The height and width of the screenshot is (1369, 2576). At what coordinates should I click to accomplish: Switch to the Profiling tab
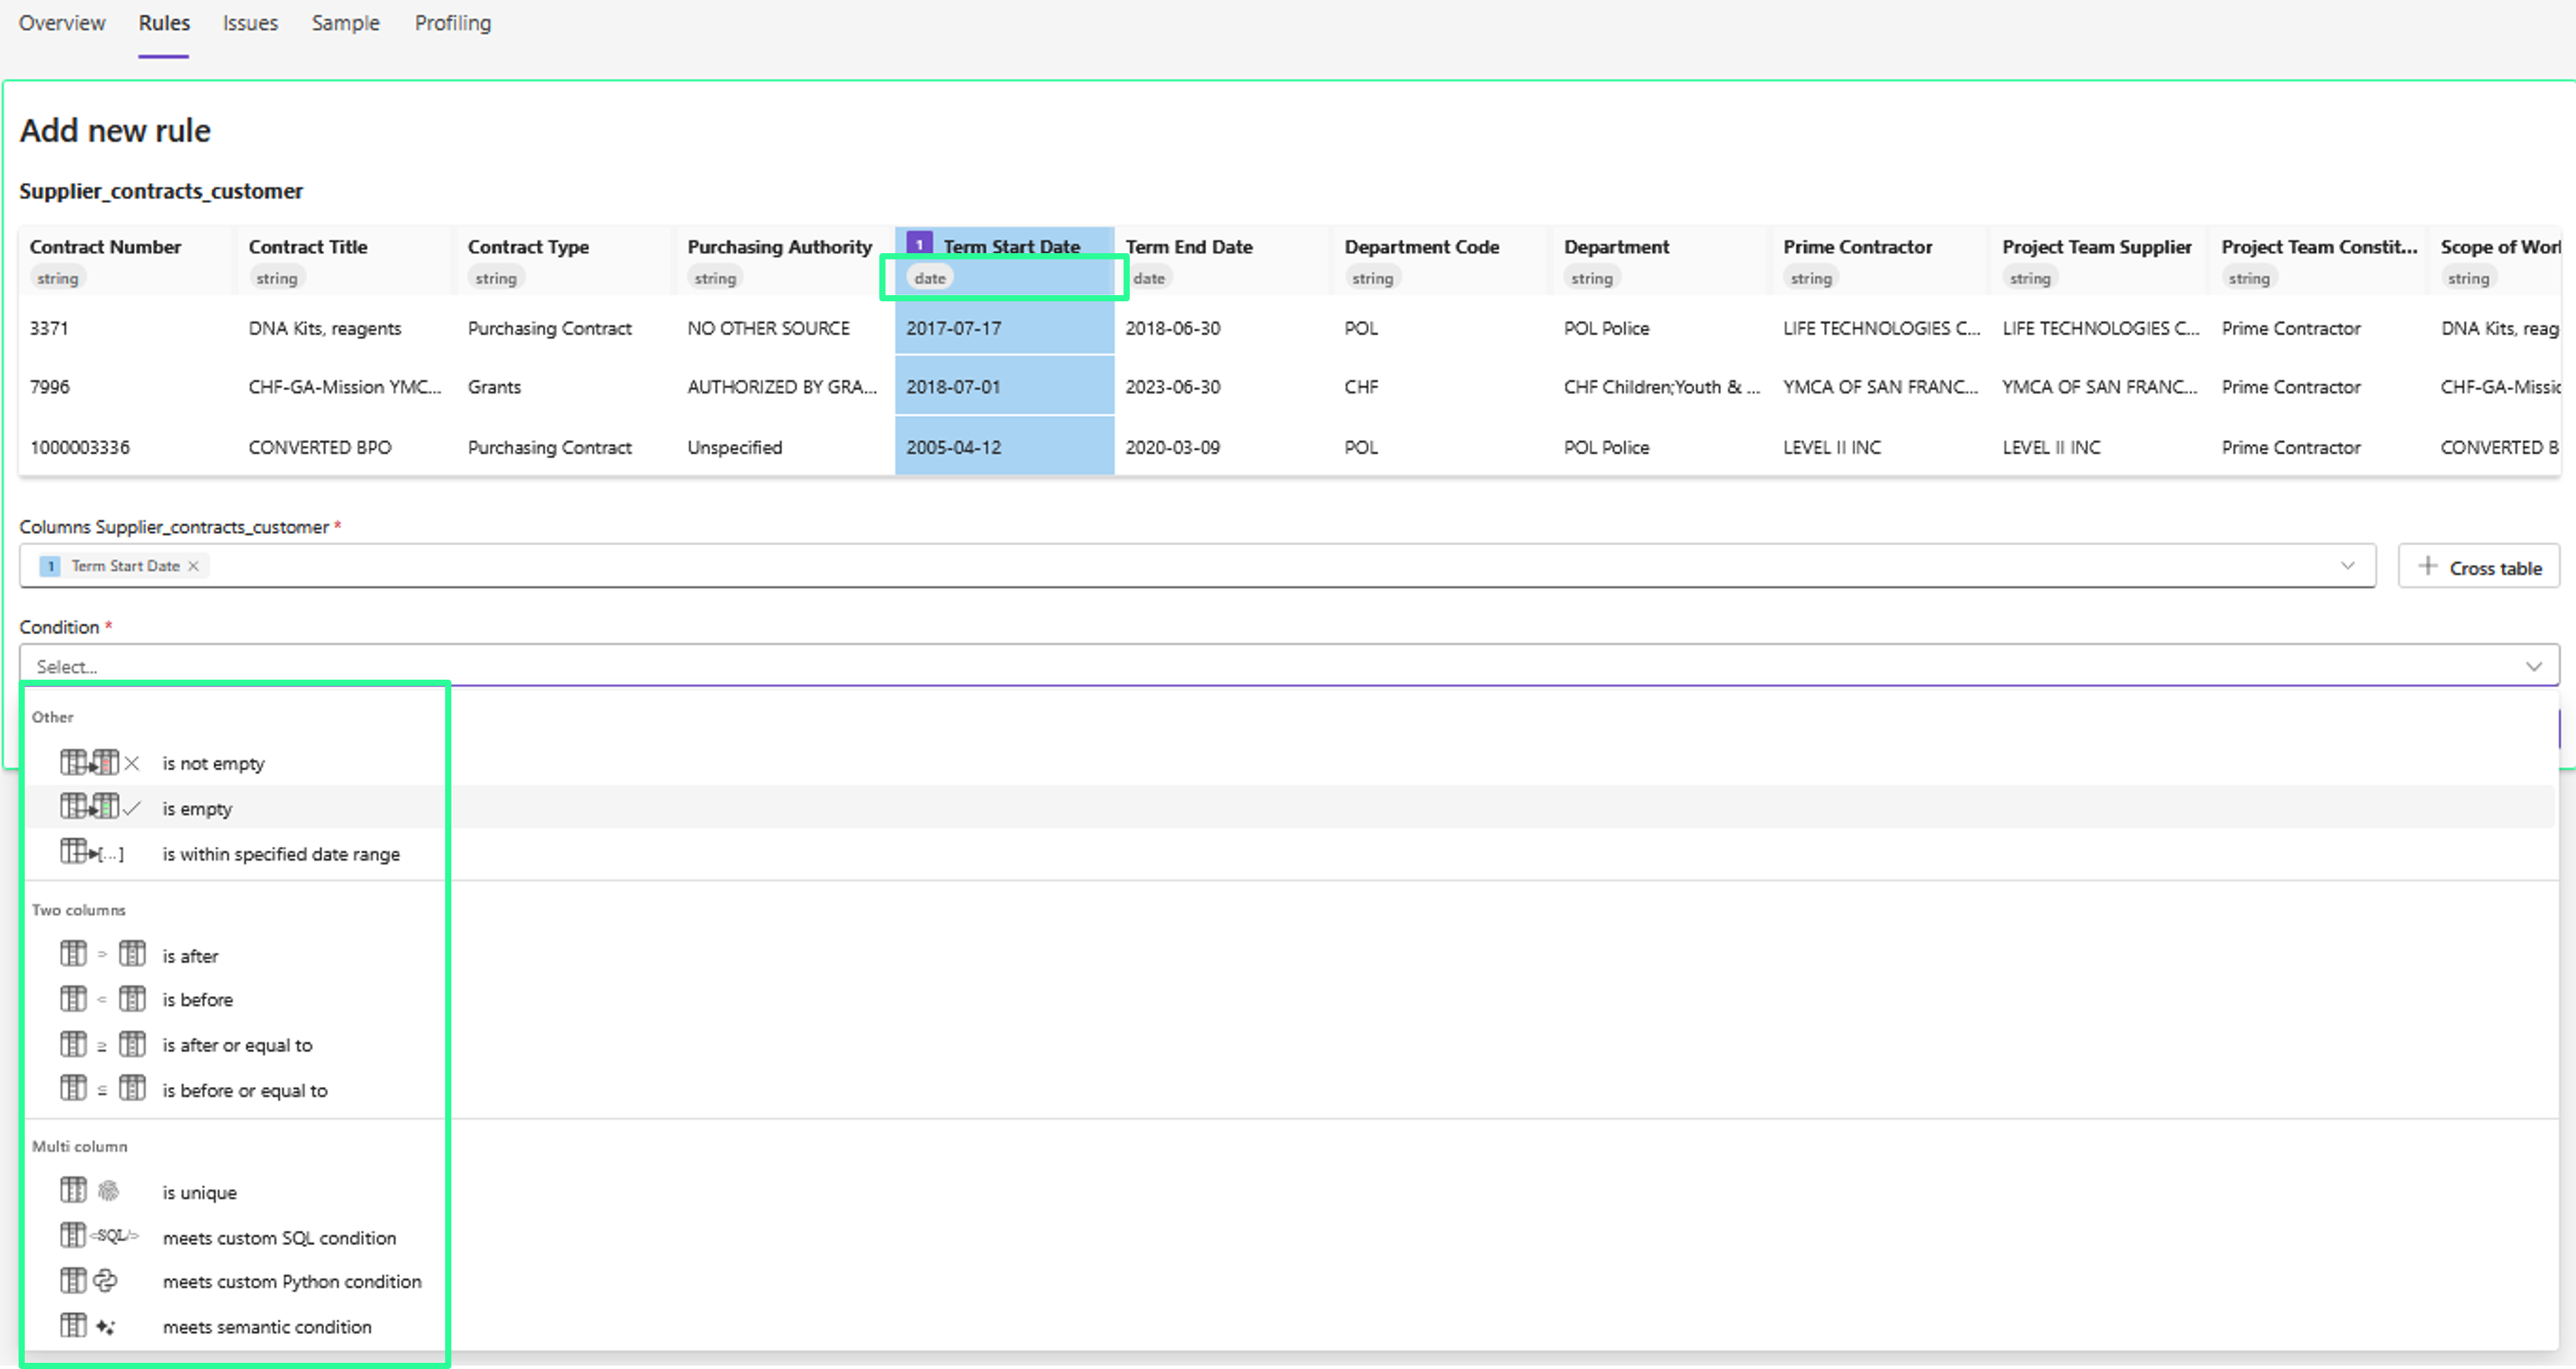[452, 23]
